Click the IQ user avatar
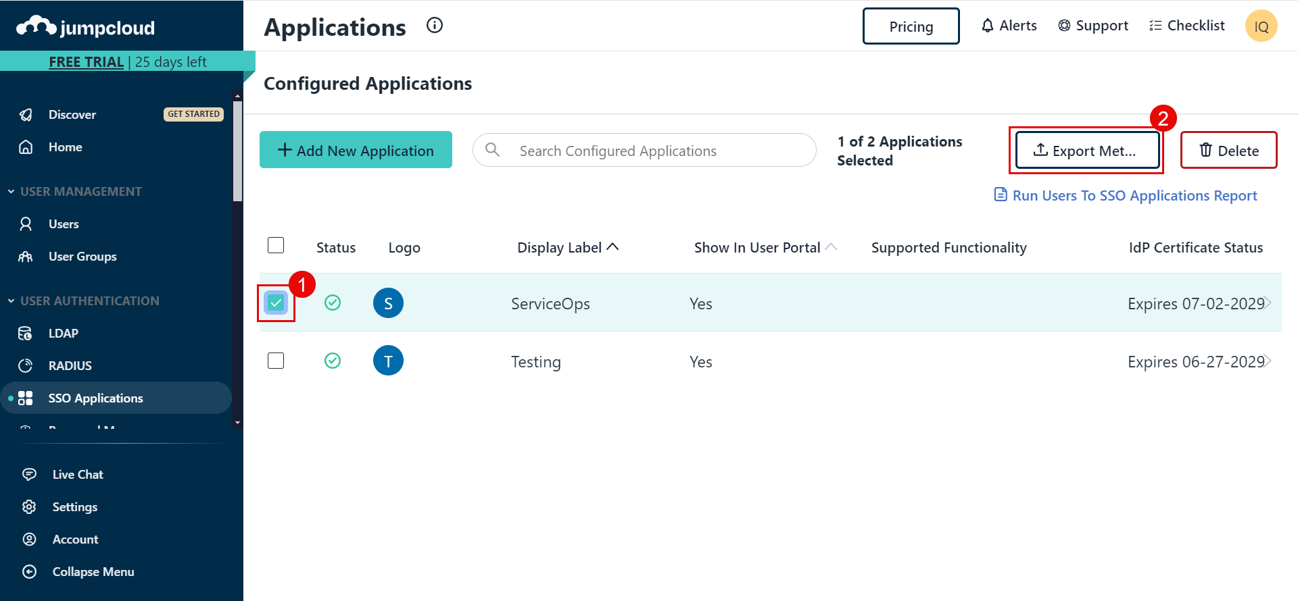Viewport: 1298px width, 601px height. 1261,26
